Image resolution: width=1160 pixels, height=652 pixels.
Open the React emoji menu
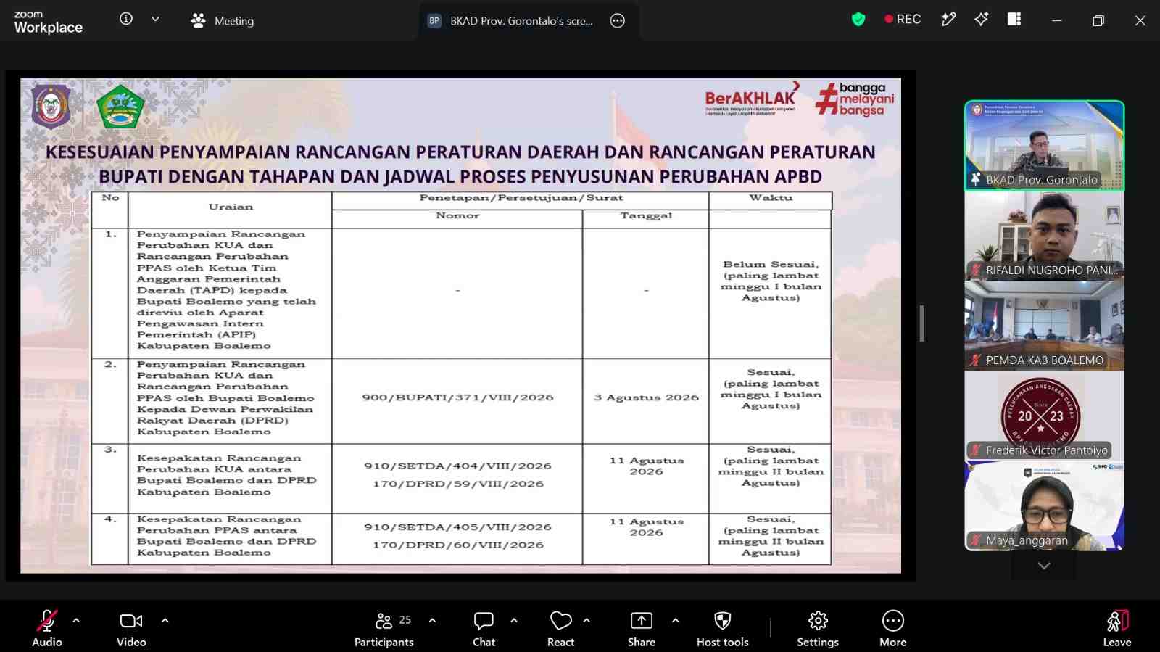(x=560, y=628)
